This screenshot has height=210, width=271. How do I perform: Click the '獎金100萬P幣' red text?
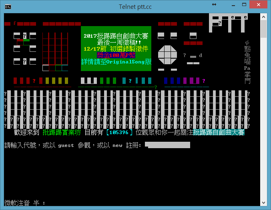point(116,55)
